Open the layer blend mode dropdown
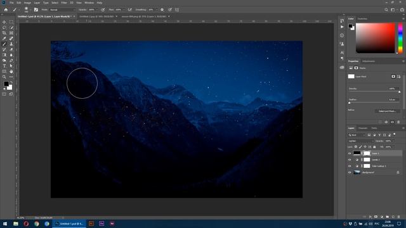The image size is (406, 228). pos(361,141)
